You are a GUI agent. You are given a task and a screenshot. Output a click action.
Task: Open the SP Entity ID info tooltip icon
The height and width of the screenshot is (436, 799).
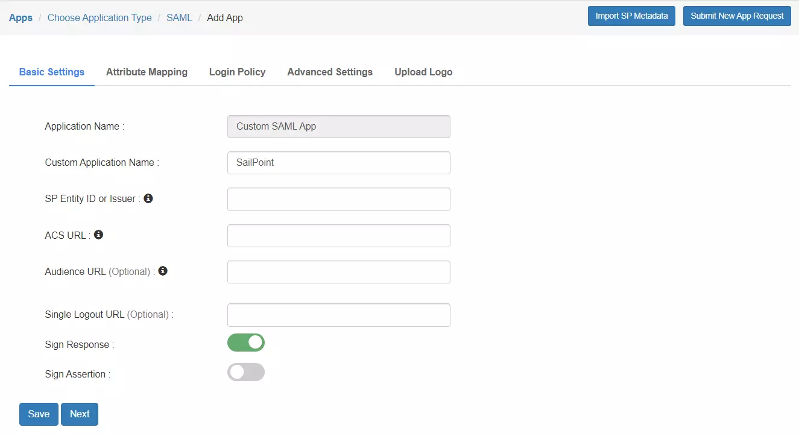(148, 198)
